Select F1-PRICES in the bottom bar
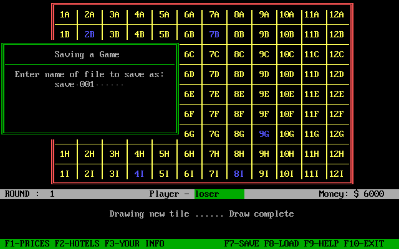 [27, 243]
